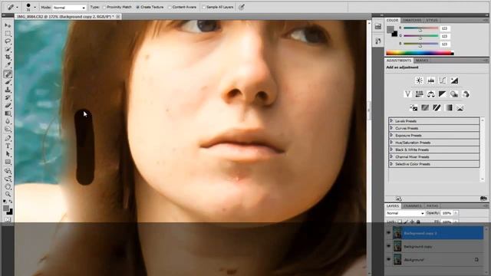
Task: Add a Color Balance adjustment
Action: 431,94
